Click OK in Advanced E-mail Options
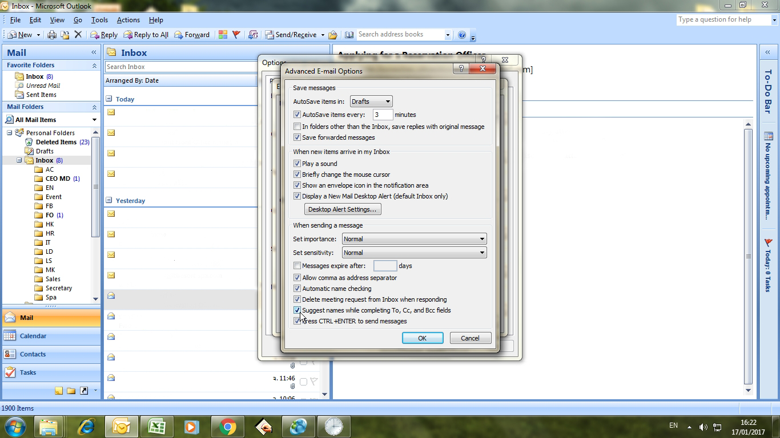This screenshot has width=780, height=438. (422, 338)
